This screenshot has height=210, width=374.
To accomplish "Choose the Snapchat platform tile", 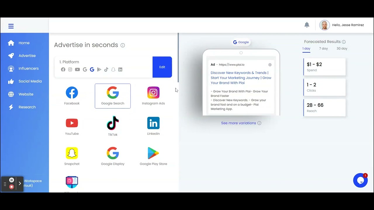I will point(72,157).
